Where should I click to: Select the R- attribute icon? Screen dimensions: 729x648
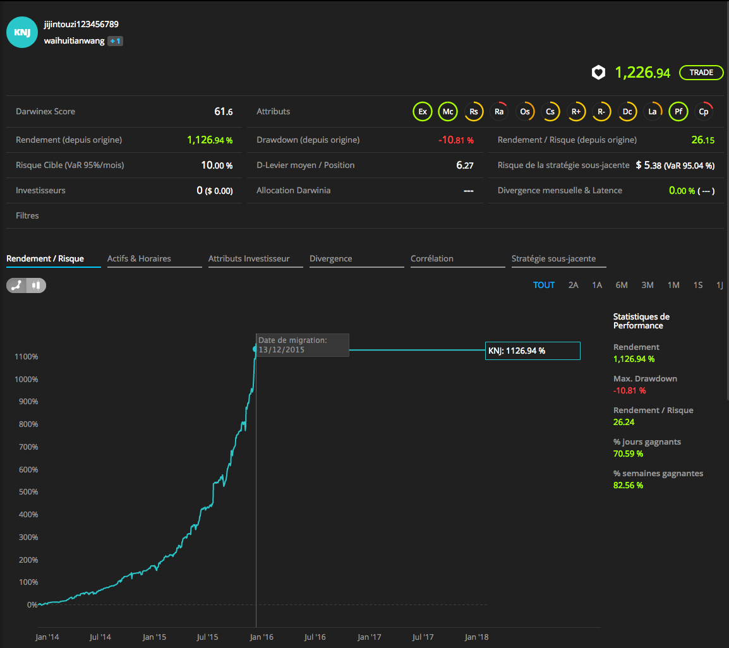tap(601, 112)
